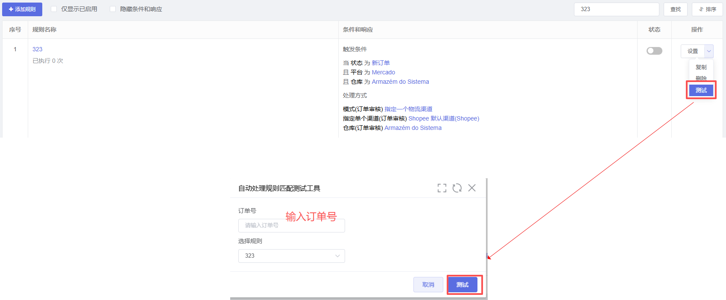726x300 pixels.
Task: Click the Shopee 默认渠道(Shopee) link
Action: click(444, 118)
